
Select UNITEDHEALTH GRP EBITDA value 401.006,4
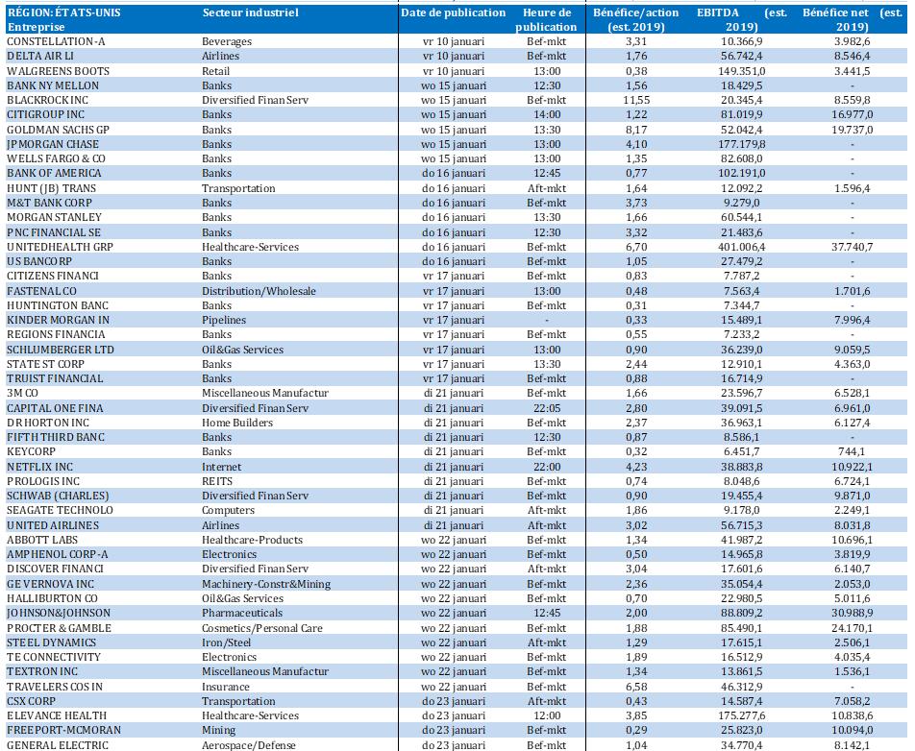pyautogui.click(x=737, y=247)
